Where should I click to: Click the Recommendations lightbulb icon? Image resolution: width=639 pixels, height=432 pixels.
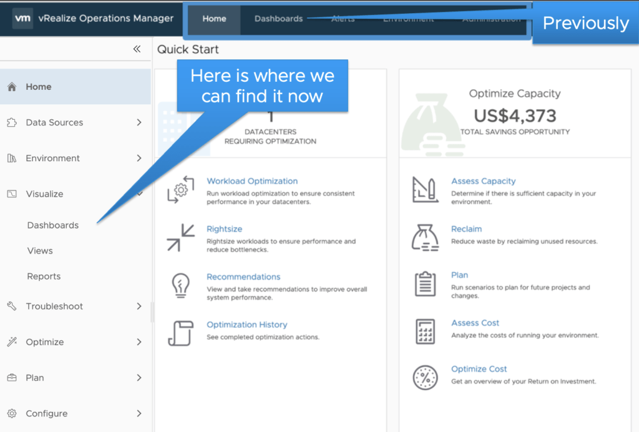click(180, 285)
